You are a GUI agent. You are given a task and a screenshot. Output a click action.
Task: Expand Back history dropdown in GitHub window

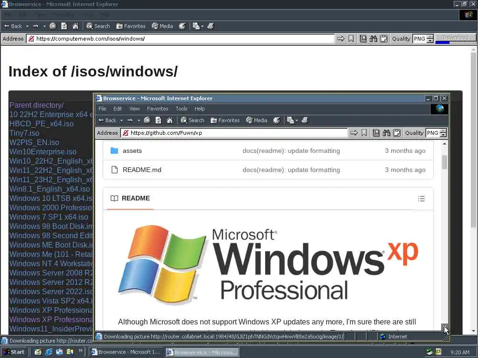tap(121, 121)
